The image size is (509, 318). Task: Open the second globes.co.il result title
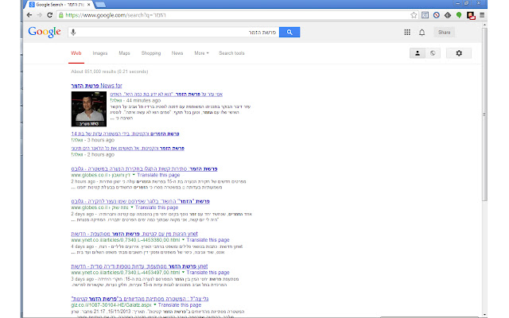pos(141,201)
